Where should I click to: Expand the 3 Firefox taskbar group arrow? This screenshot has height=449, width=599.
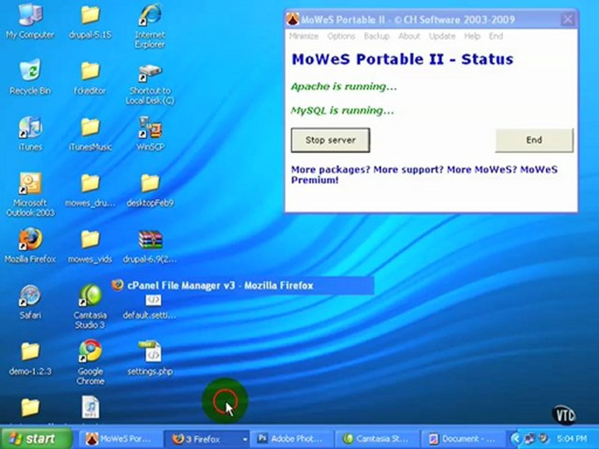(x=245, y=440)
